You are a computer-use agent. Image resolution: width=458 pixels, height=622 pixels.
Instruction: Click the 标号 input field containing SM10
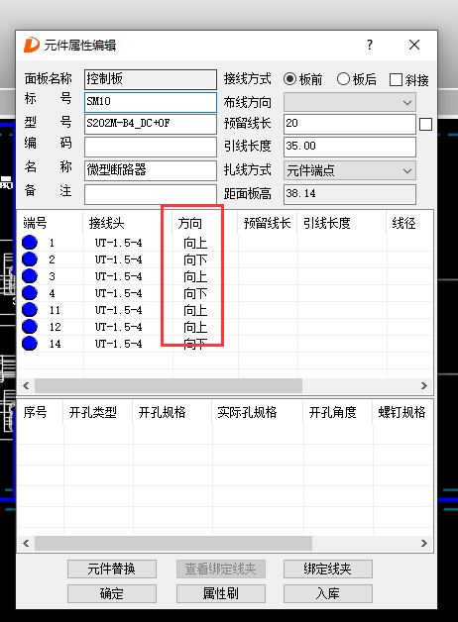151,102
